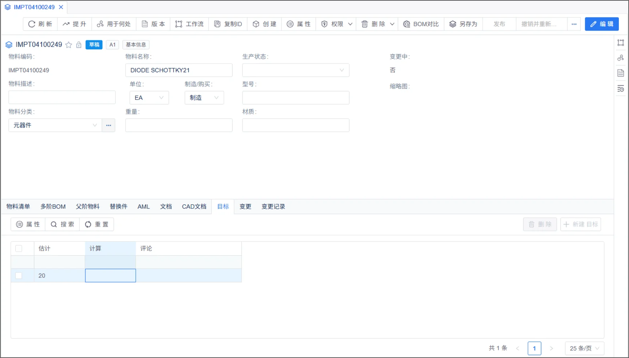Toggle the favorite star next to IMPT04100249
The image size is (629, 358).
click(69, 45)
